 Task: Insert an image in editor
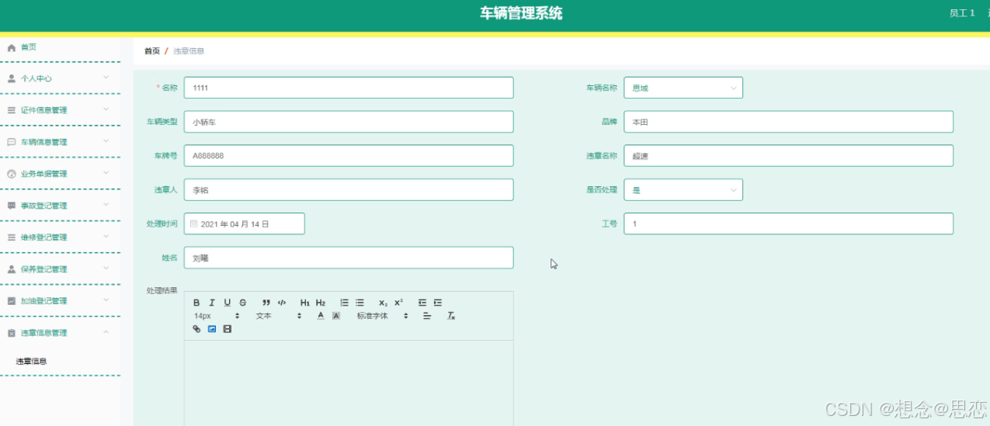[212, 329]
